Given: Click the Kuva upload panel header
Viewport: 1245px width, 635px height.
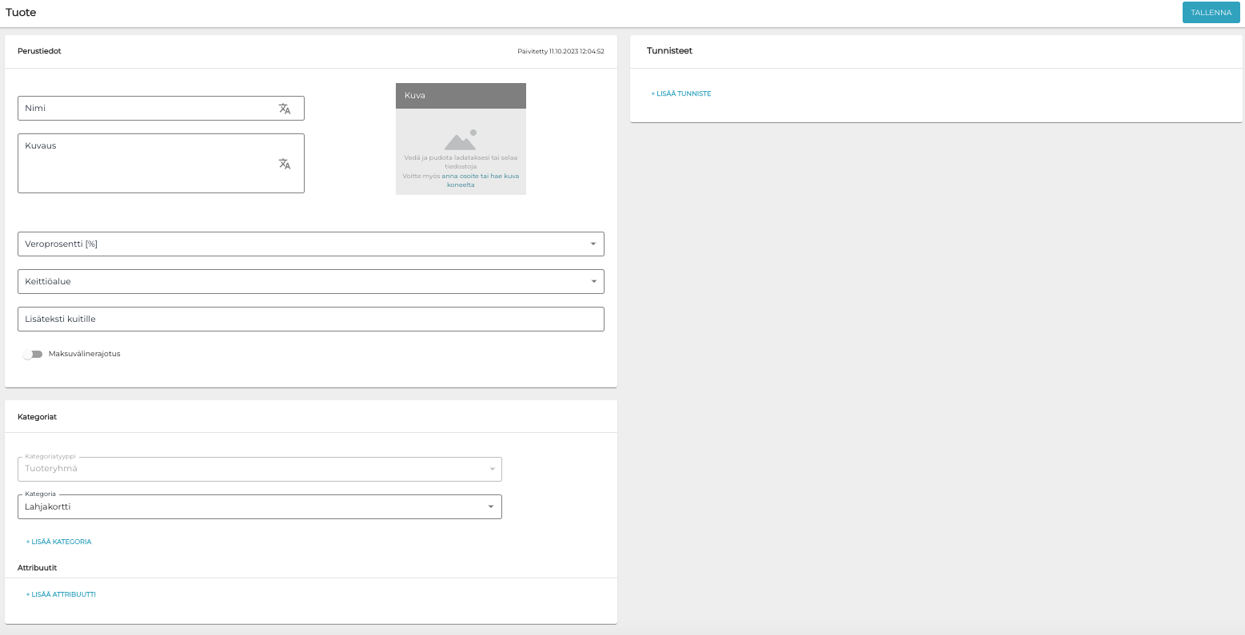Looking at the screenshot, I should (461, 95).
